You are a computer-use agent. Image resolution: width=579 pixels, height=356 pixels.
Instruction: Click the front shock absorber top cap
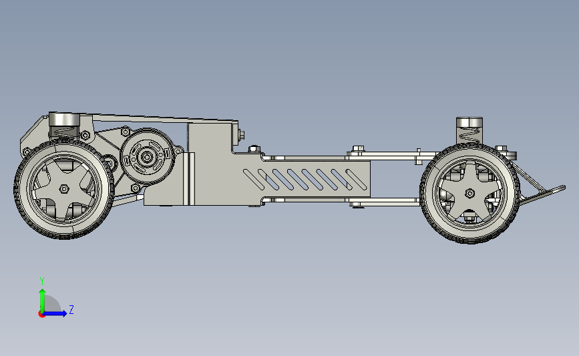(469, 122)
